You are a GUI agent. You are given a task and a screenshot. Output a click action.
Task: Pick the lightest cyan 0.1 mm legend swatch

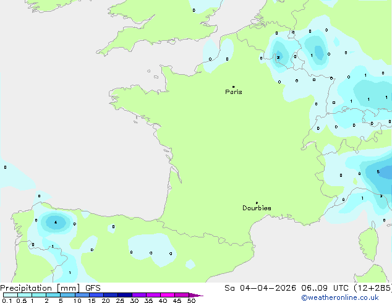point(10,295)
